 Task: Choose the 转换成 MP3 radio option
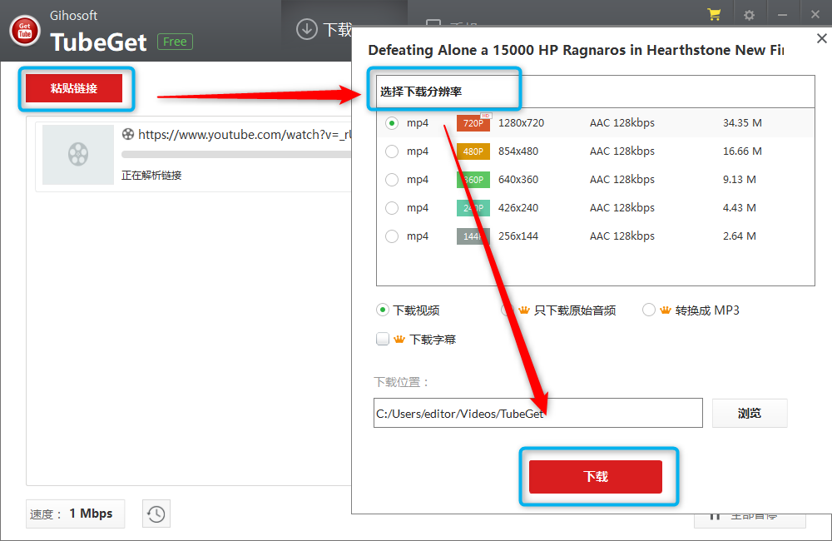pyautogui.click(x=648, y=310)
